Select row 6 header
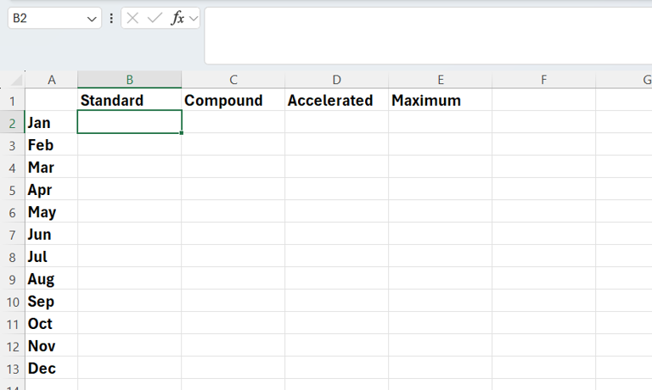This screenshot has width=652, height=390. pyautogui.click(x=13, y=213)
